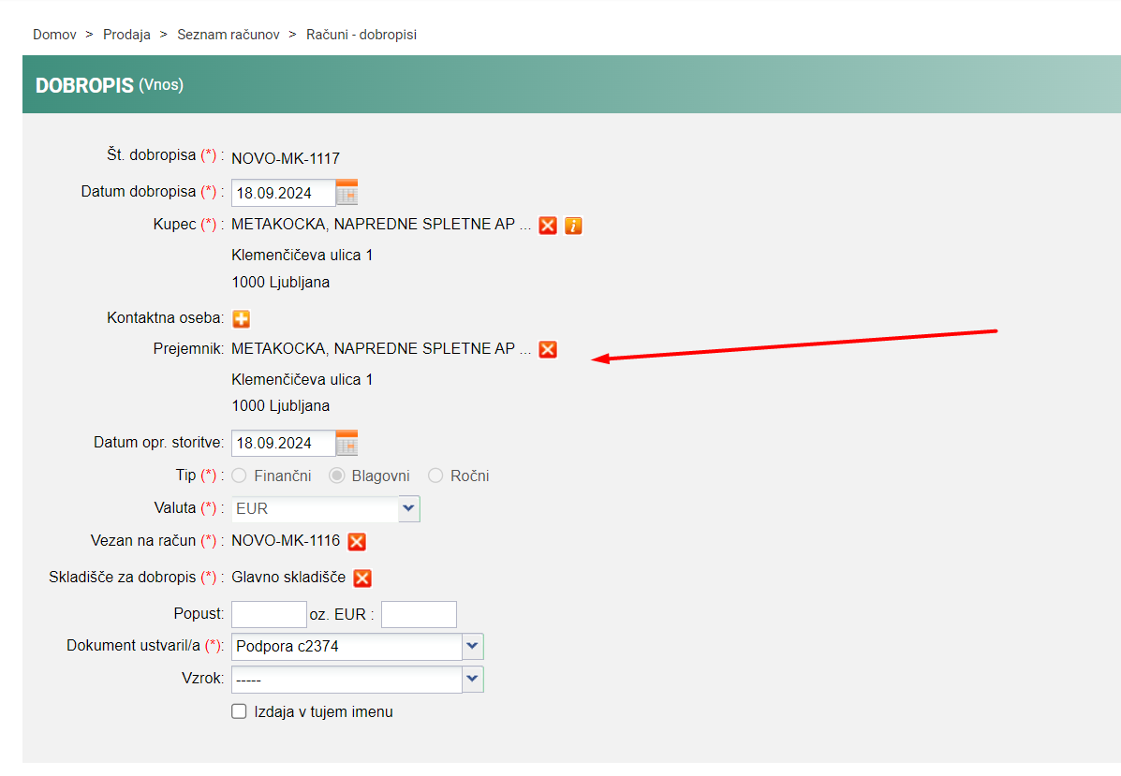Go to Domov in breadcrumb
This screenshot has height=776, width=1121.
coord(54,35)
